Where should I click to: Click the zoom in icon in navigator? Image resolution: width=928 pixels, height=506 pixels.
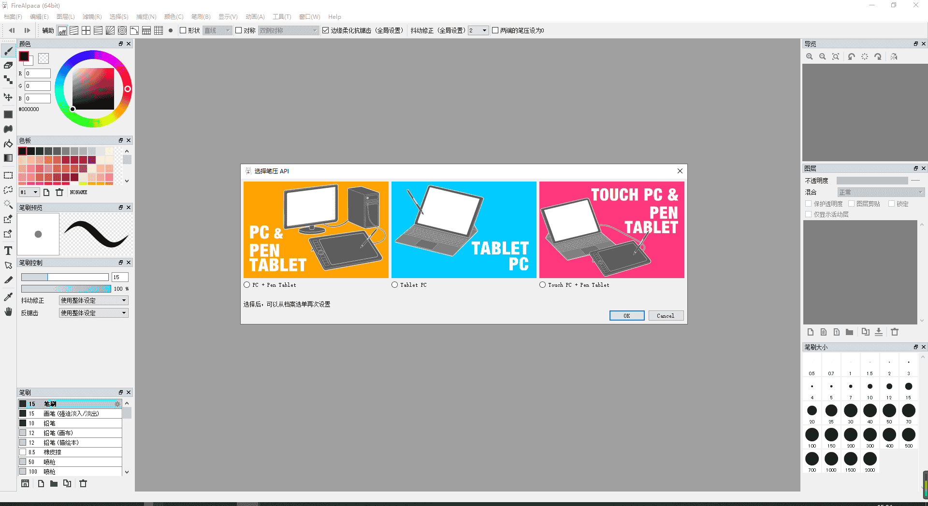point(810,56)
